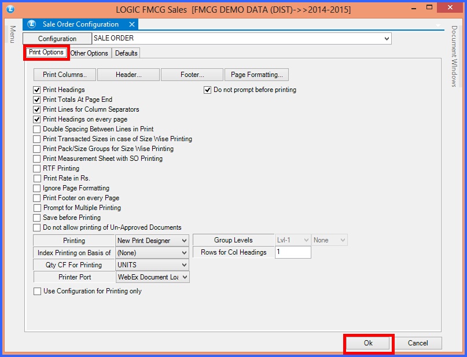Image resolution: width=467 pixels, height=357 pixels.
Task: Click the Printer Port label
Action: (x=74, y=277)
